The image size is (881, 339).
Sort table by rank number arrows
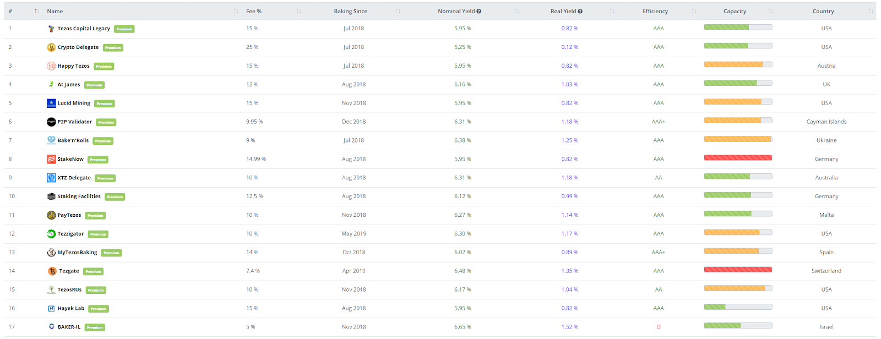[37, 11]
